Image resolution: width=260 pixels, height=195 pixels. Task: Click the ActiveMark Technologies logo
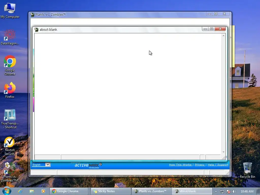[88, 165]
